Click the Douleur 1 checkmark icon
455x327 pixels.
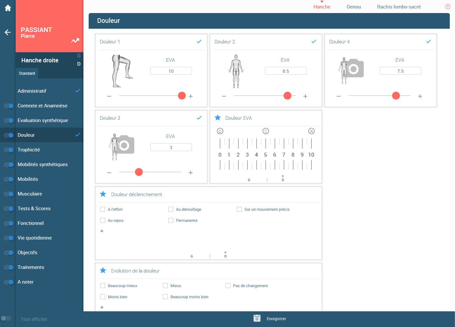pos(199,41)
